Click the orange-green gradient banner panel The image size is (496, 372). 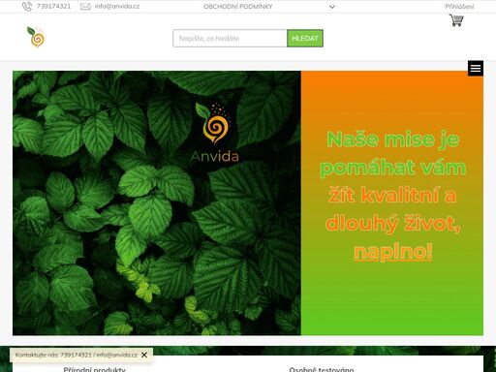[392, 203]
